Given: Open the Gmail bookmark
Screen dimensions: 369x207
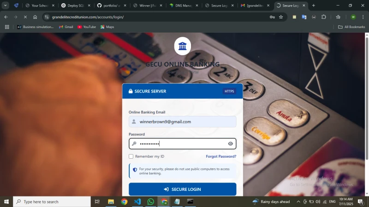Looking at the screenshot, I should point(66,27).
